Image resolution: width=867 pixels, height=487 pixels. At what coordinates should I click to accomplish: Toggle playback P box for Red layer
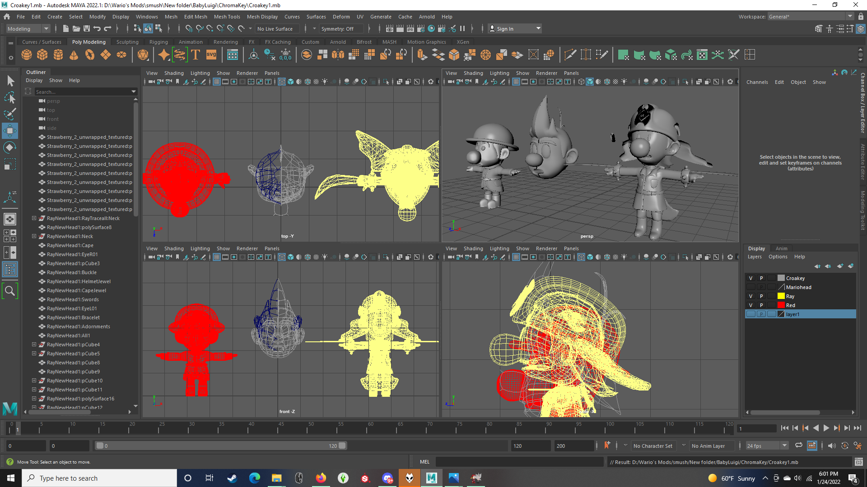pos(761,305)
